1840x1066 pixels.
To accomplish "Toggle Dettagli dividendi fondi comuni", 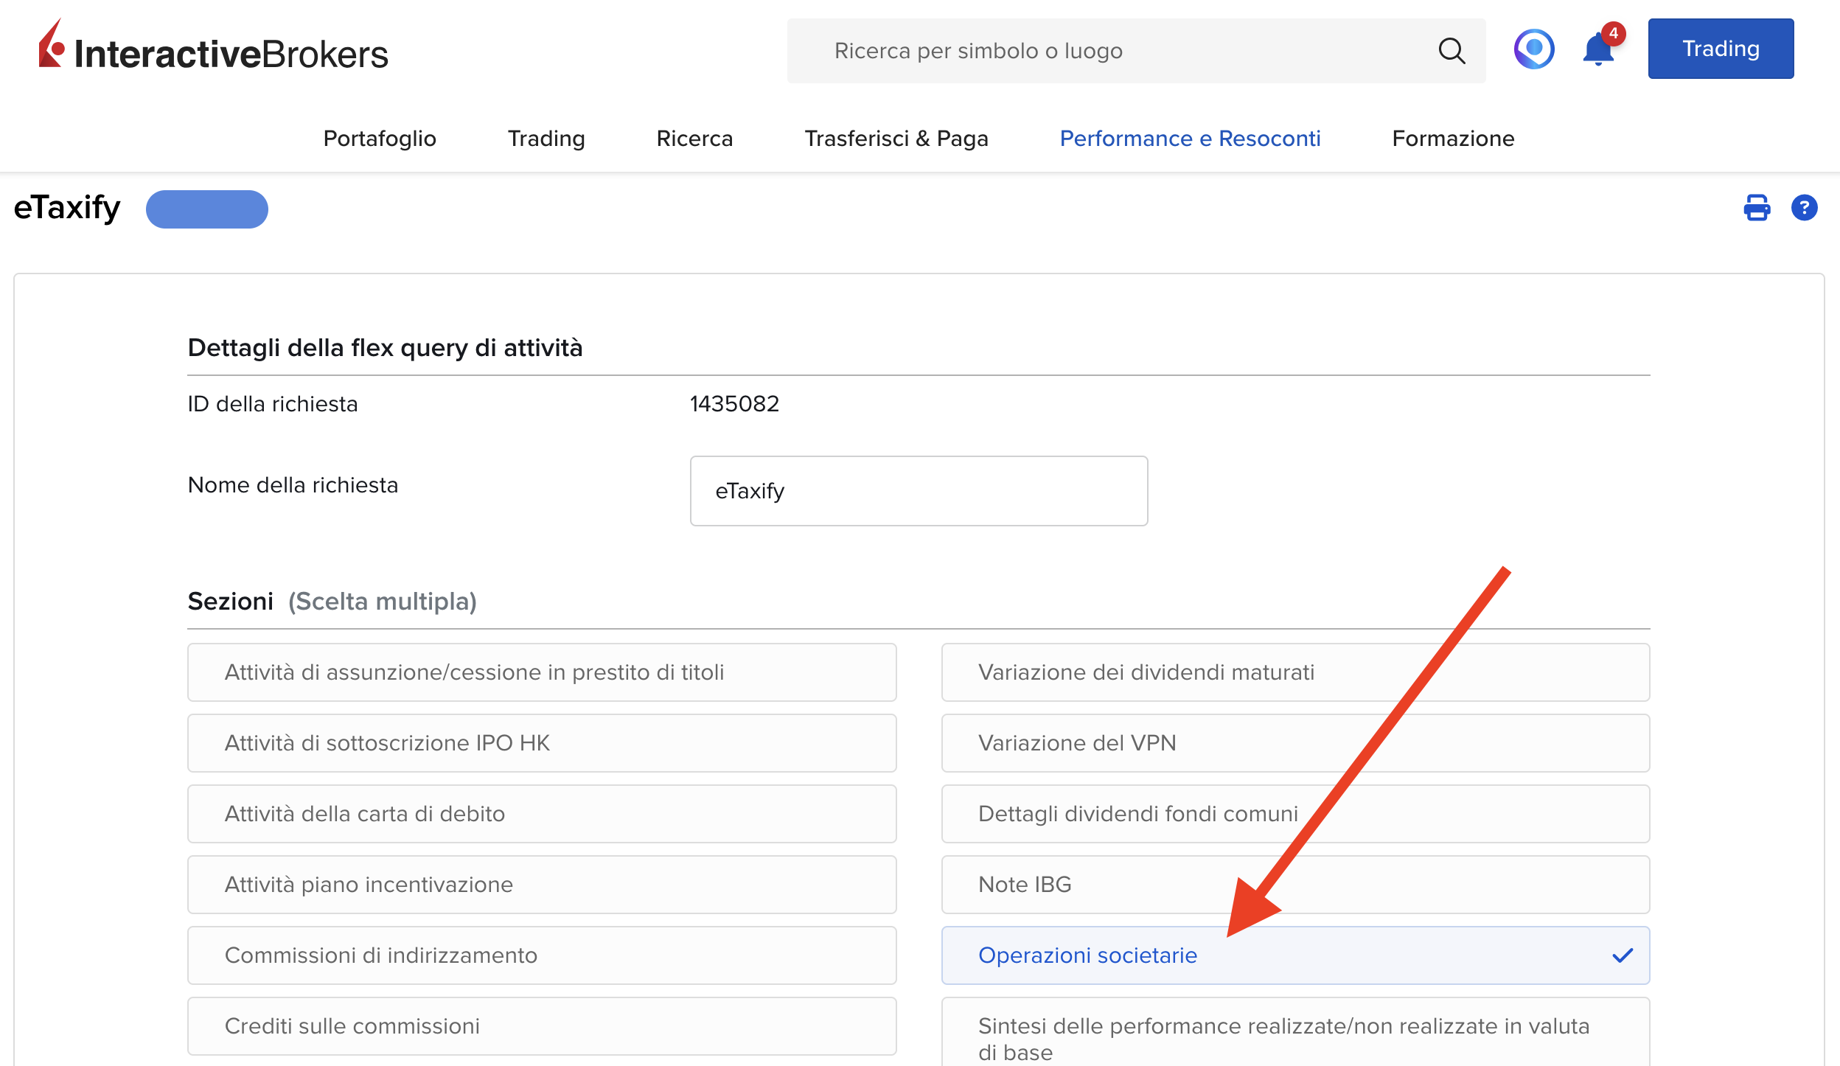I will tap(1295, 814).
